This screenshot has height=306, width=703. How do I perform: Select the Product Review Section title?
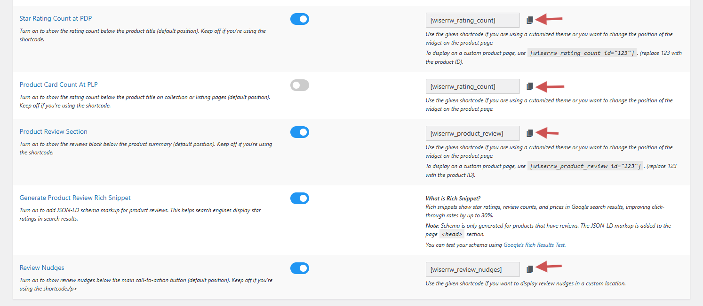(53, 132)
